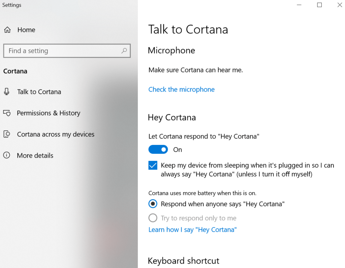Click the Permissions & History shield icon

point(7,113)
